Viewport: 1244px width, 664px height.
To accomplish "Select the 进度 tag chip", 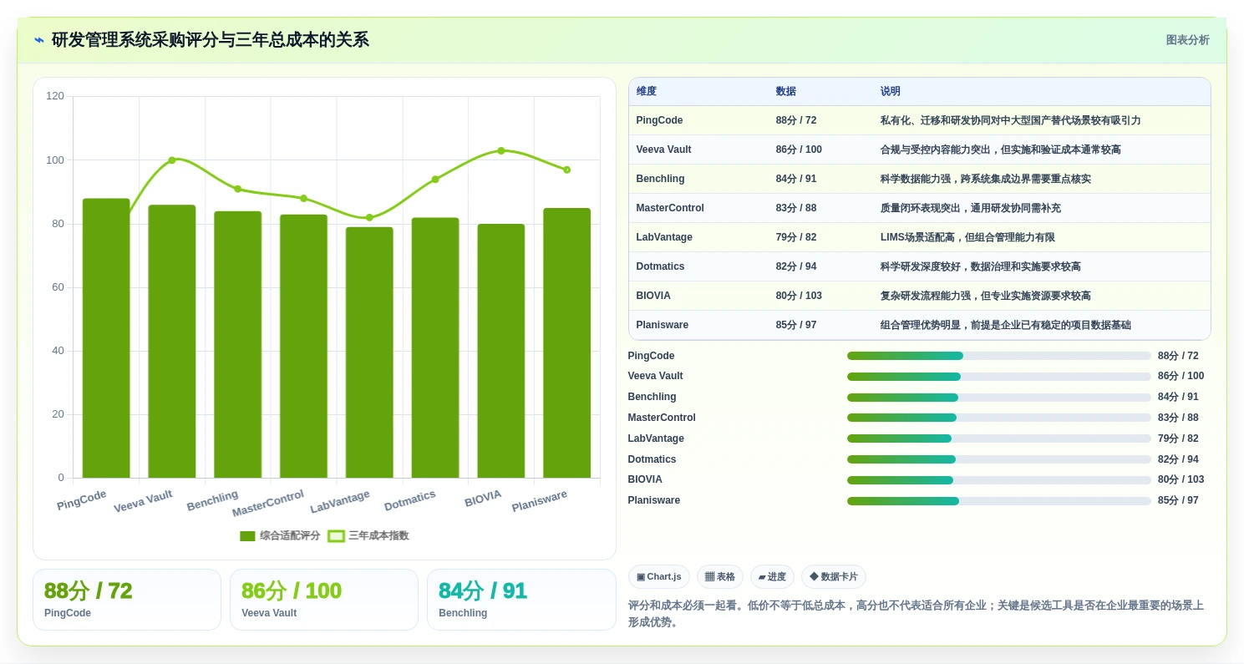I will 772,577.
